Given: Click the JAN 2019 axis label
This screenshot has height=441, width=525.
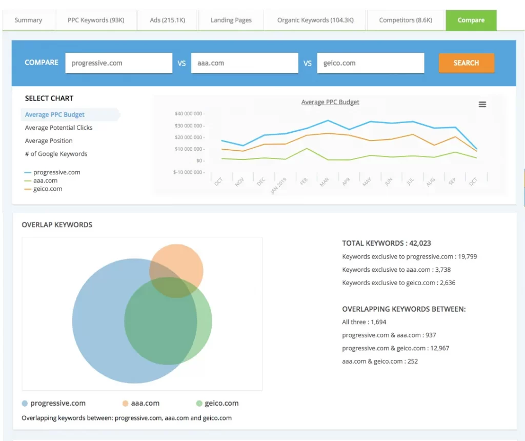Looking at the screenshot, I should pyautogui.click(x=278, y=186).
